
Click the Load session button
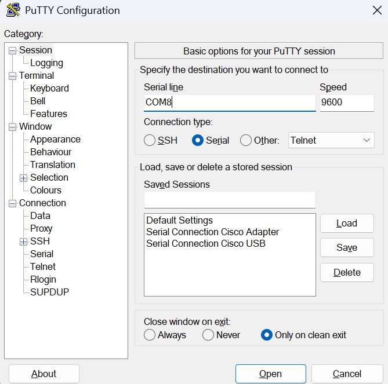tap(347, 224)
